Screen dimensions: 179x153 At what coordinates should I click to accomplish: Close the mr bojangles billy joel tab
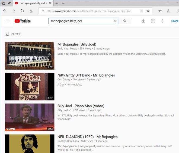(50, 3)
